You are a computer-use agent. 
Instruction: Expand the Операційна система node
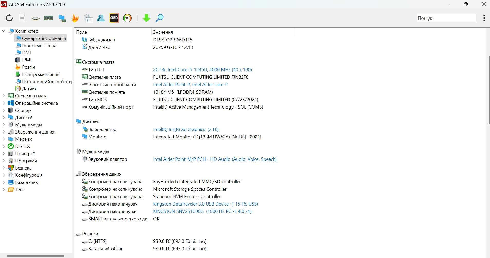(x=4, y=103)
